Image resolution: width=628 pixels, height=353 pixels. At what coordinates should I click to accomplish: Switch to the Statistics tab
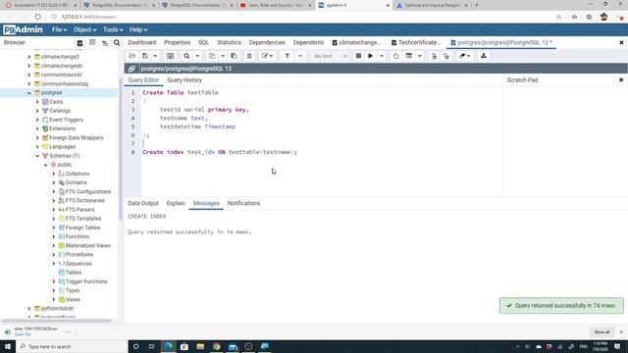tap(229, 42)
